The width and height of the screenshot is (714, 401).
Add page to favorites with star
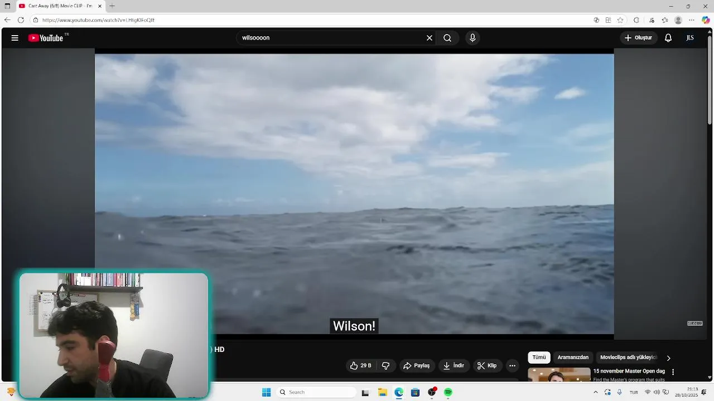pyautogui.click(x=620, y=20)
